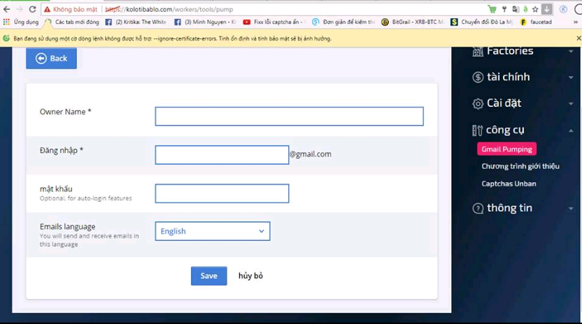The image size is (582, 324).
Task: Click the browser forward arrow
Action: (x=20, y=9)
